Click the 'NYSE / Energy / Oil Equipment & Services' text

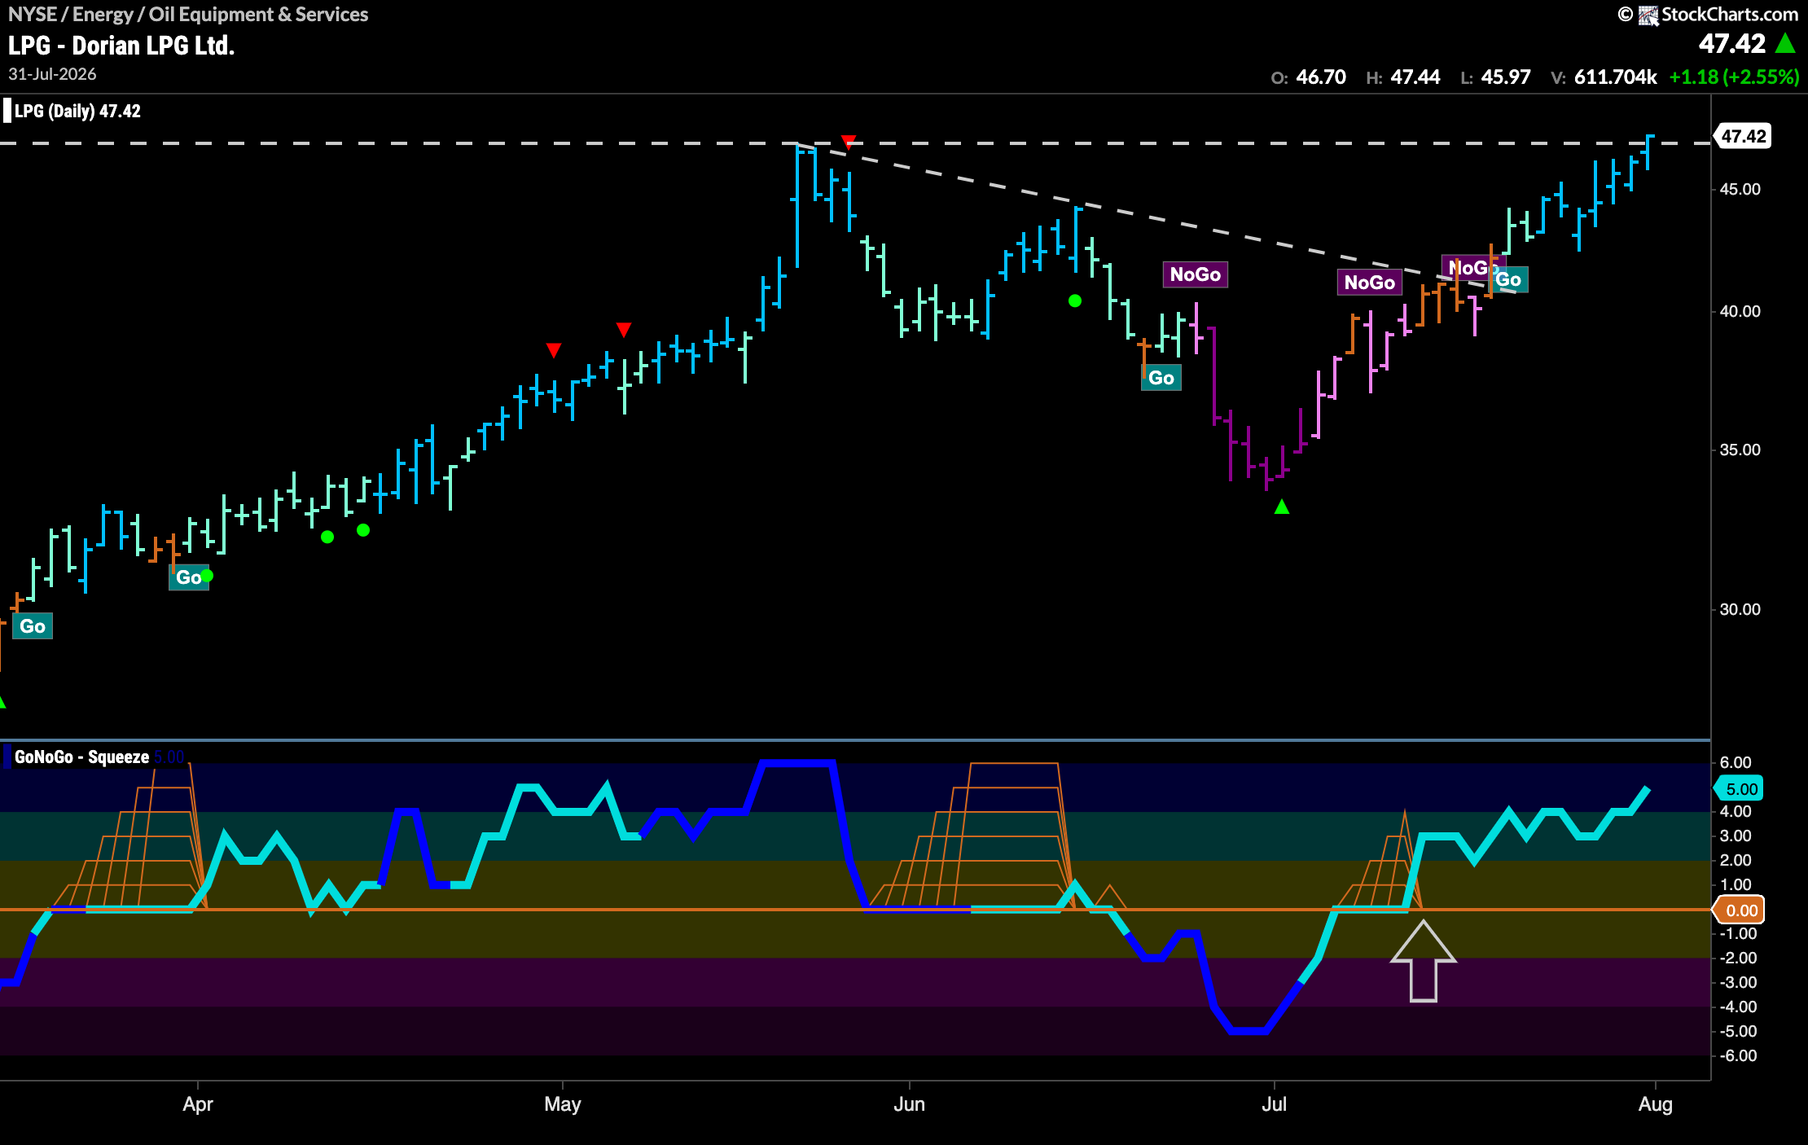click(x=188, y=14)
